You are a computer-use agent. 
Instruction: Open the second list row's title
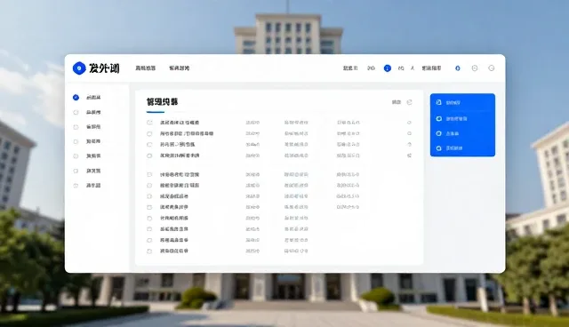tap(187, 133)
